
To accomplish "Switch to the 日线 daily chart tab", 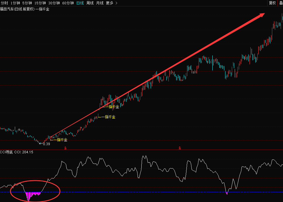I will click(80, 3).
